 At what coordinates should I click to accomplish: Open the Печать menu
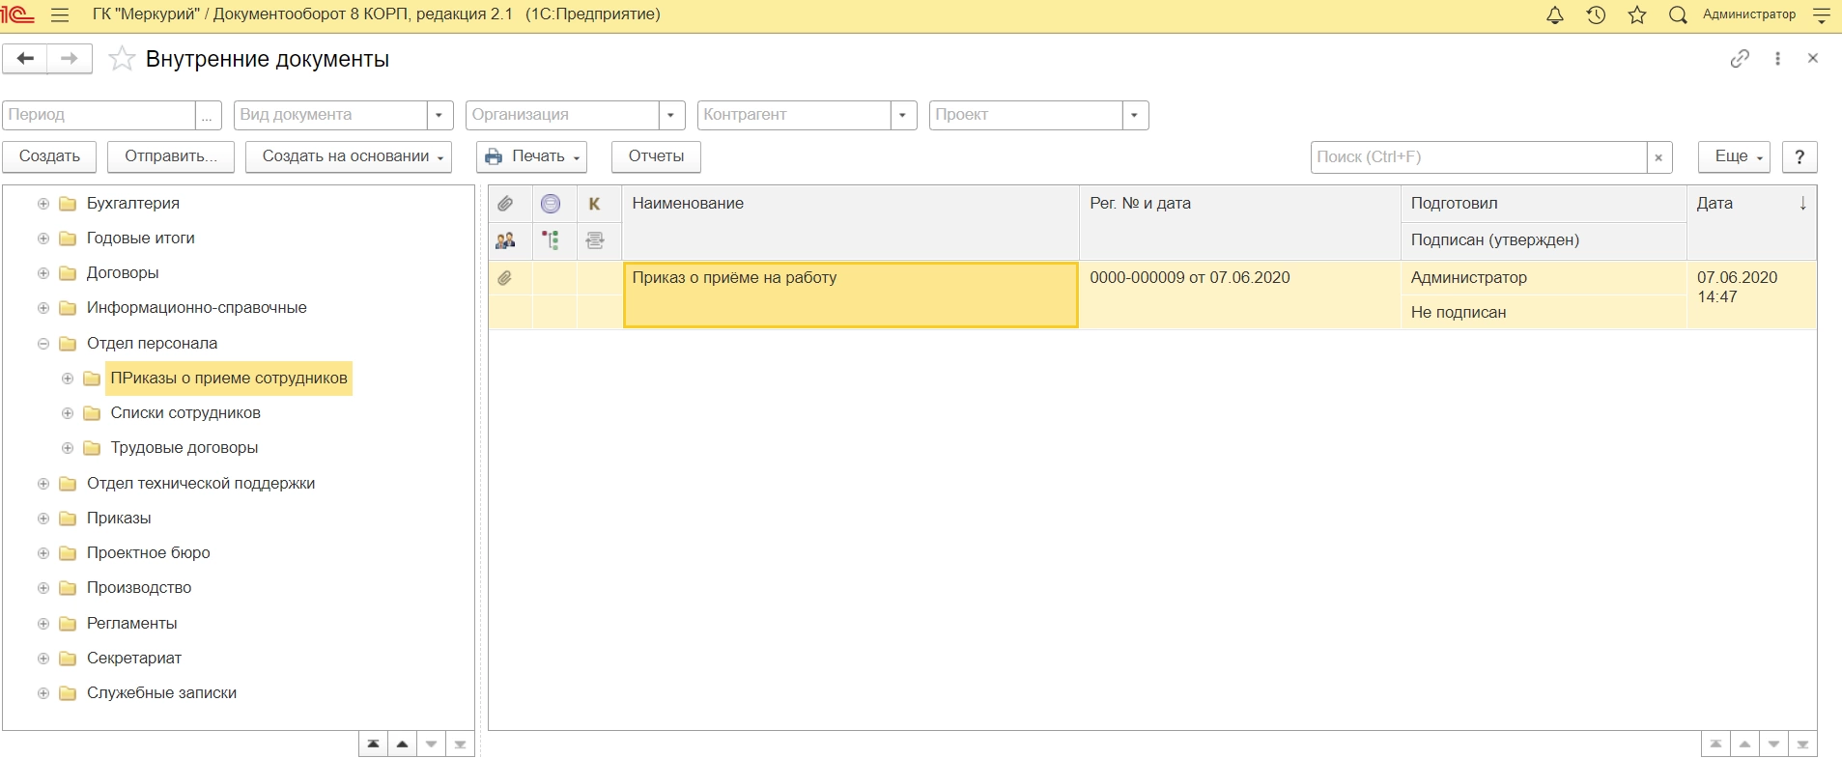point(532,156)
